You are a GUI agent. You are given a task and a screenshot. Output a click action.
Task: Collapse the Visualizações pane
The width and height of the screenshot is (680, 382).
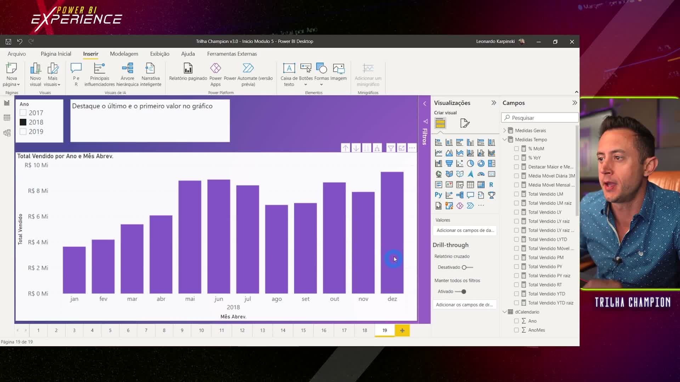click(494, 103)
